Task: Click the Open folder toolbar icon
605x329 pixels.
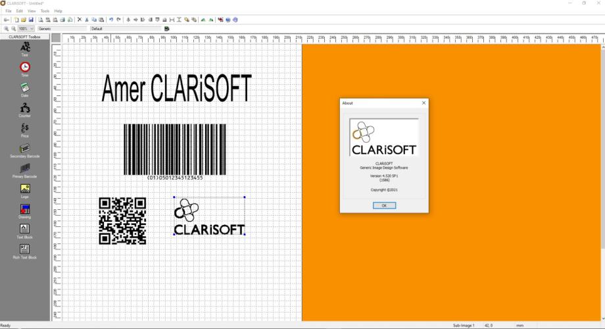Action: coord(24,20)
